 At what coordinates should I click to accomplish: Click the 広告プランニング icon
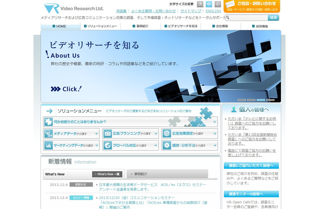[x=108, y=134]
